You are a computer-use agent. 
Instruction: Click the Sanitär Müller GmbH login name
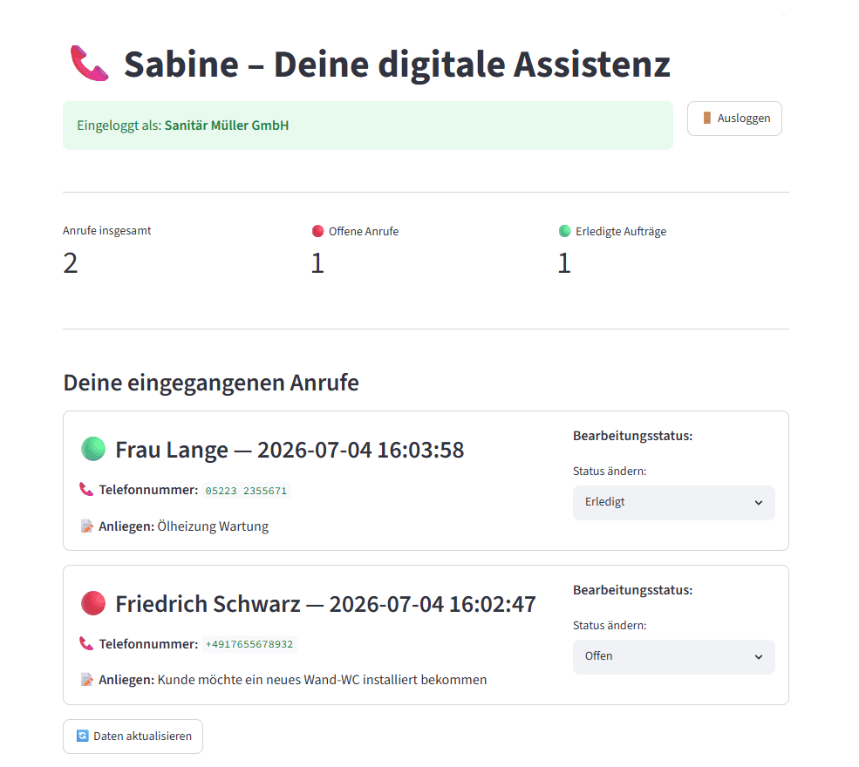227,126
